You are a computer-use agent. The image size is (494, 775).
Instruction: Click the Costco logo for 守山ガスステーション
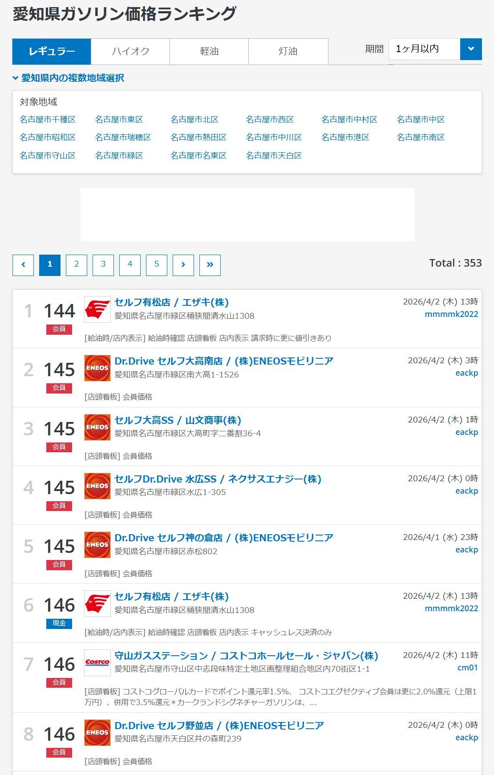tap(97, 663)
